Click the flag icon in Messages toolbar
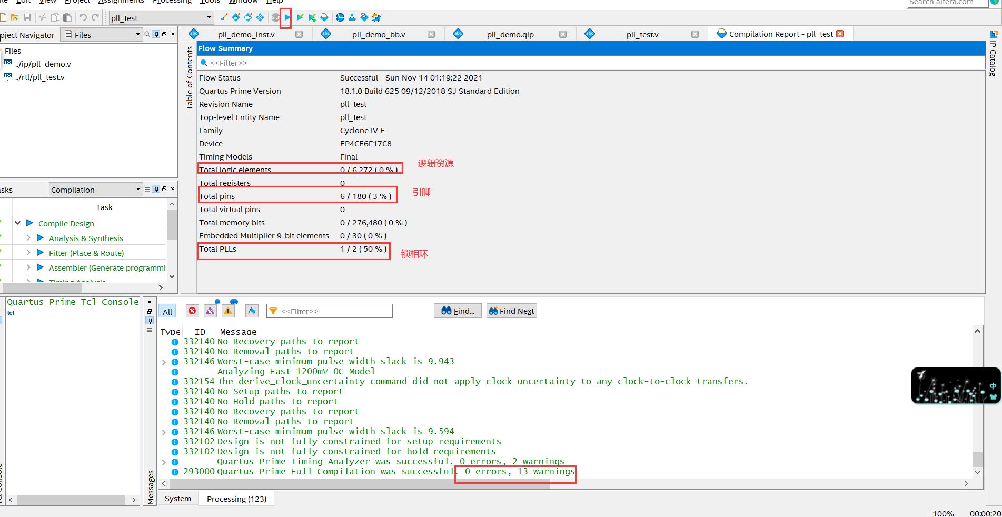This screenshot has height=517, width=1002. tap(252, 311)
